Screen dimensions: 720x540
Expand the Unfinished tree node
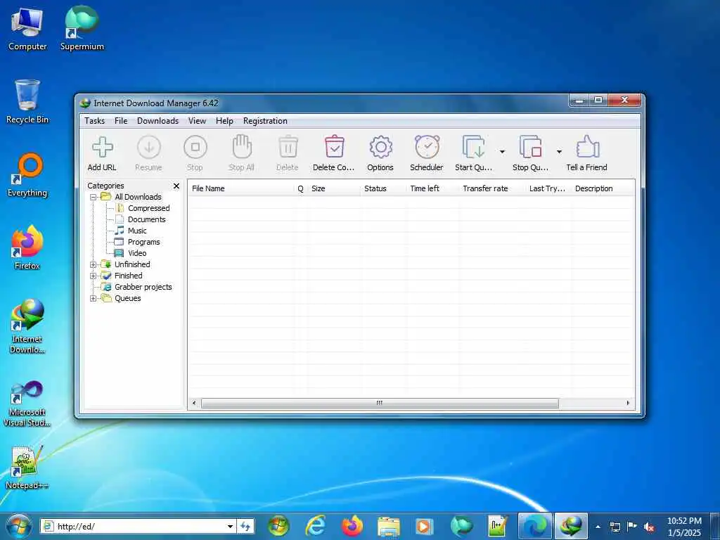coord(94,264)
